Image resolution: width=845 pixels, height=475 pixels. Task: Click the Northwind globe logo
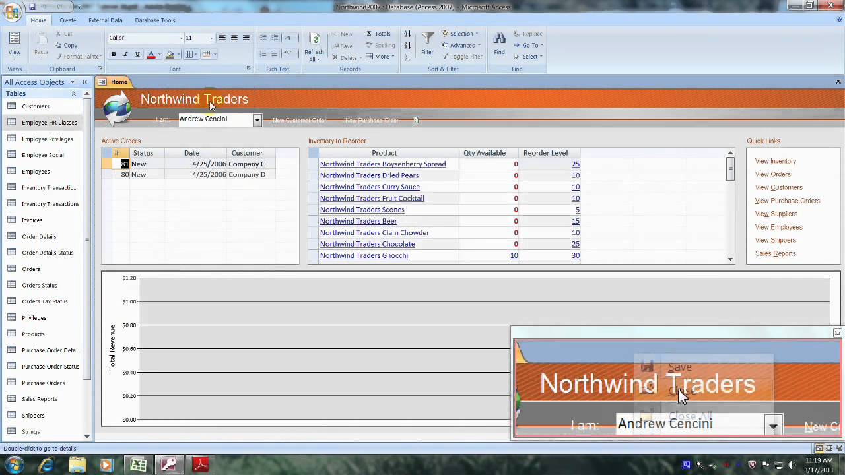click(118, 108)
